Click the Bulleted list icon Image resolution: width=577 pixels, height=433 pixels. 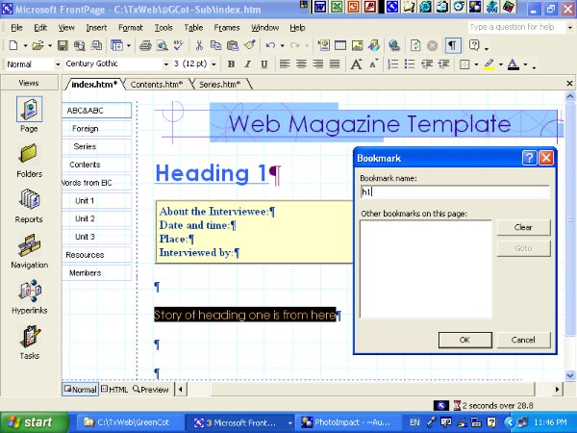coord(410,64)
